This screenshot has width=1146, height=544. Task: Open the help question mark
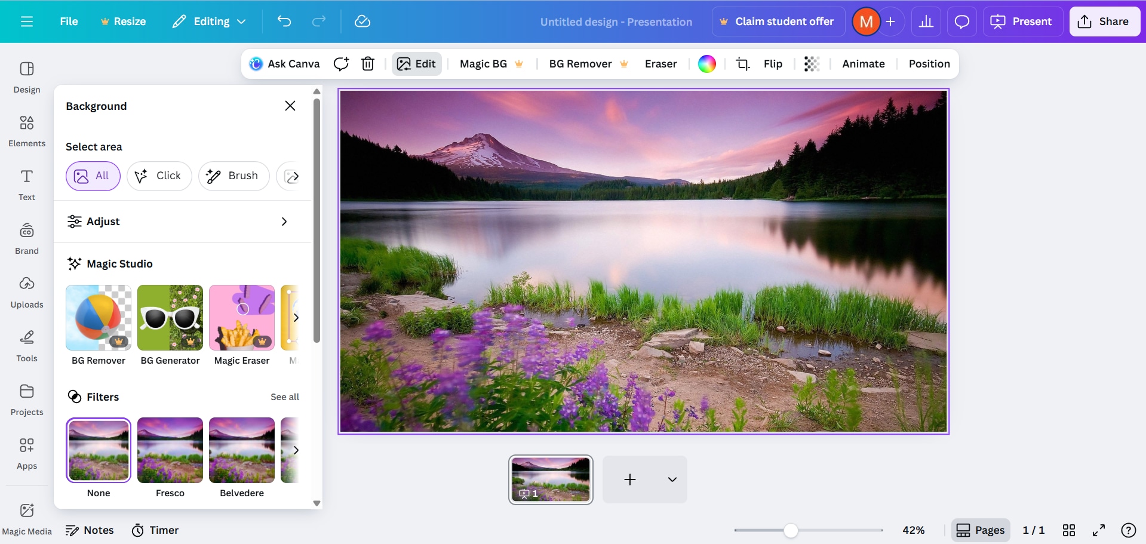[x=1129, y=530]
